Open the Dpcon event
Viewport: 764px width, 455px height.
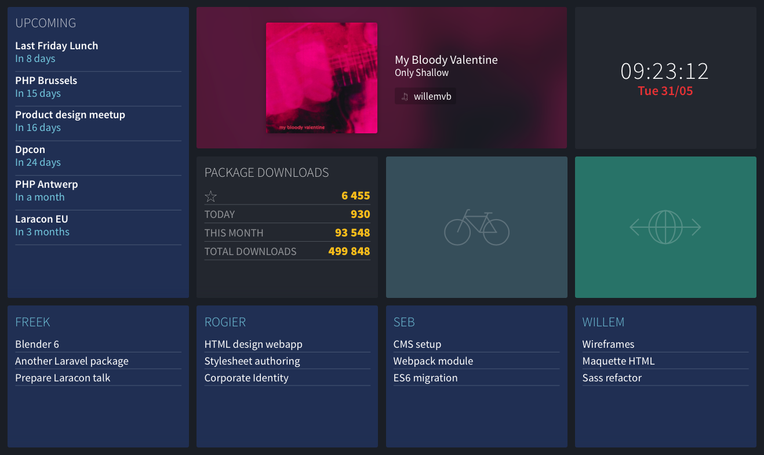(x=30, y=150)
